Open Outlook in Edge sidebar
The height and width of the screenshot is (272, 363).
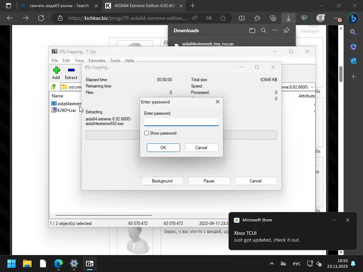pyautogui.click(x=353, y=61)
